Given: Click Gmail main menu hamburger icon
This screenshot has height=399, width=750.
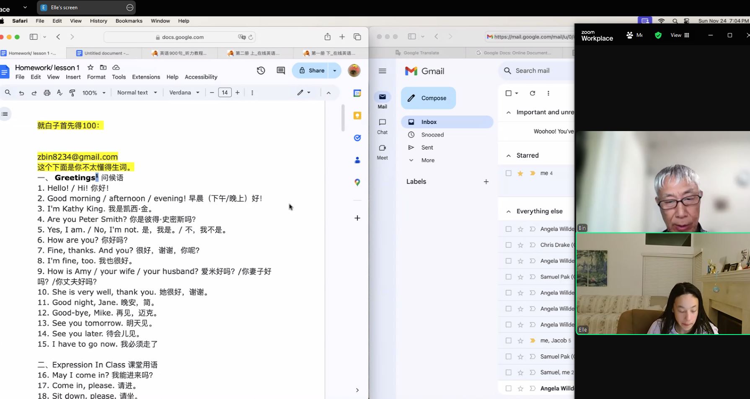Looking at the screenshot, I should pyautogui.click(x=382, y=71).
